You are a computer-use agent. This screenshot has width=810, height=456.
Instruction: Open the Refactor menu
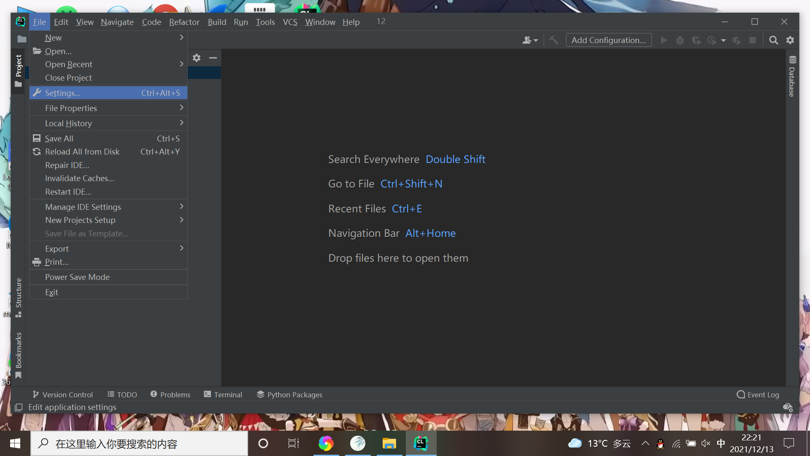pos(184,22)
